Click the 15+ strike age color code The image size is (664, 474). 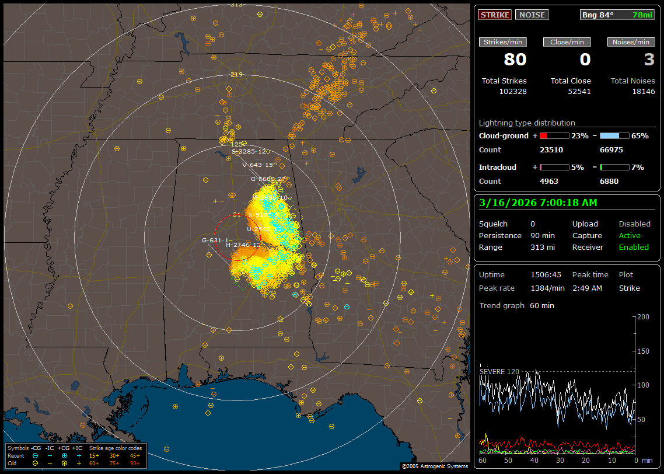tap(94, 455)
